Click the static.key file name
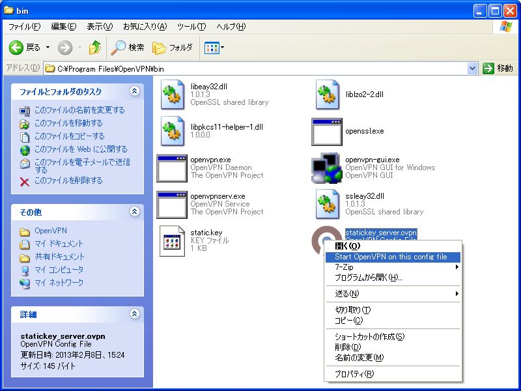 (x=206, y=233)
